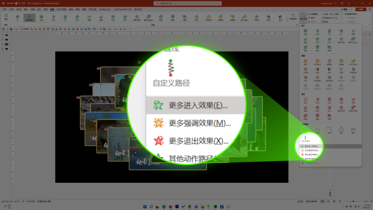The height and width of the screenshot is (210, 373).
Task: Apply 不饱和 emphasis from the ribbon gallery
Action: [x=256, y=18]
